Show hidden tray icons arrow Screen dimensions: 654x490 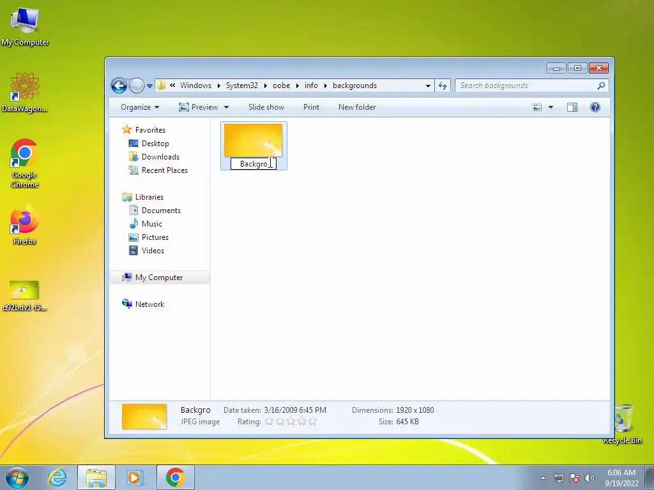[x=543, y=478]
